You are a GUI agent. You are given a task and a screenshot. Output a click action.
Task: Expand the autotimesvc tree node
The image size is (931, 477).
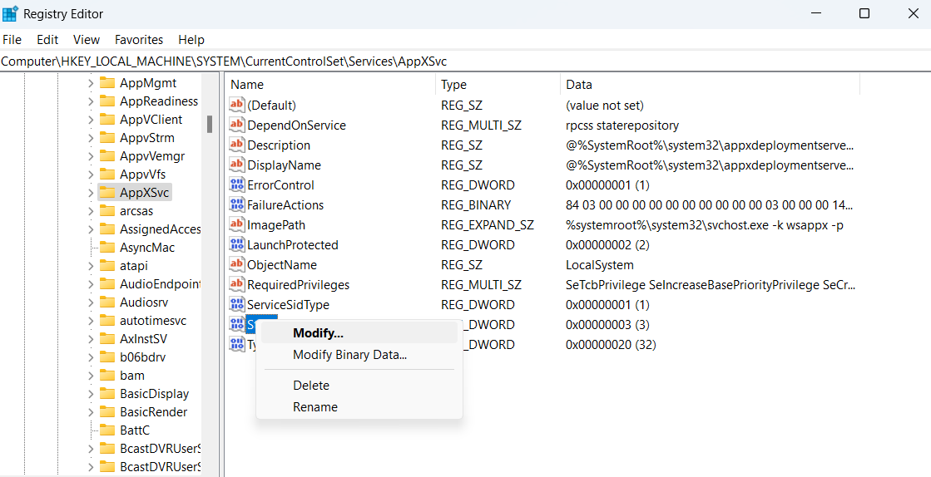pyautogui.click(x=90, y=321)
